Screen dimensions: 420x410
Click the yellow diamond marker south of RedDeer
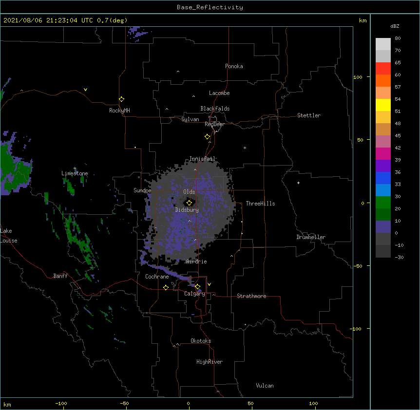(x=208, y=137)
